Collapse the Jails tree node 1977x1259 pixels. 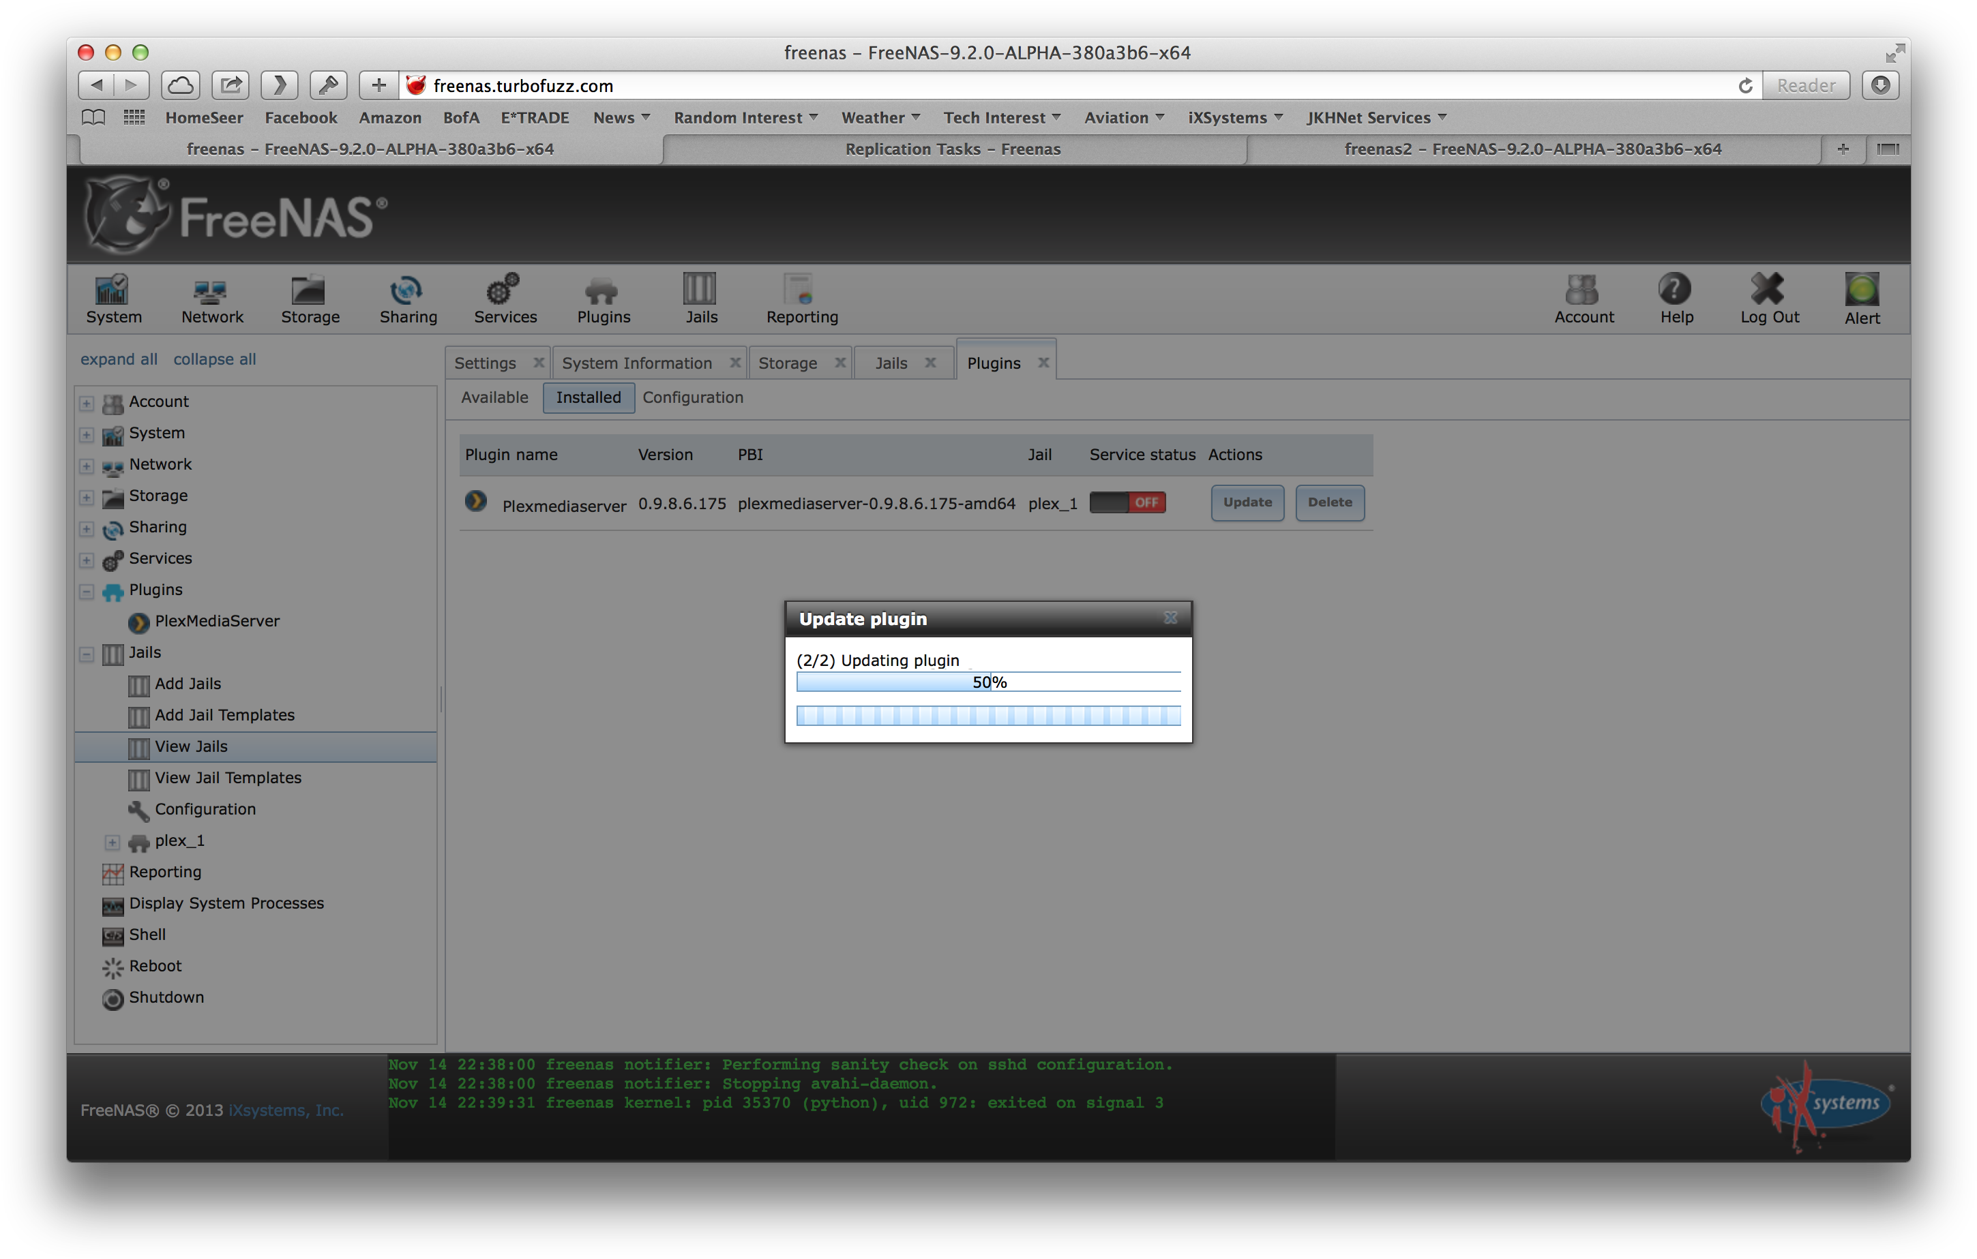tap(86, 654)
